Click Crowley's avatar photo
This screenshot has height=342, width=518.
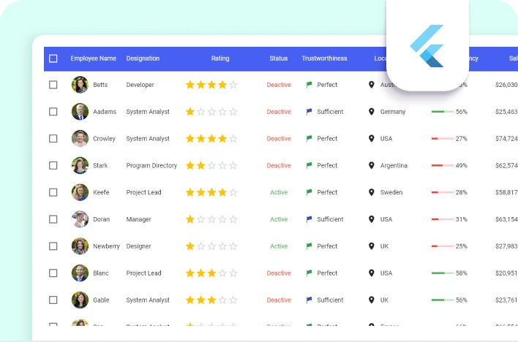80,139
